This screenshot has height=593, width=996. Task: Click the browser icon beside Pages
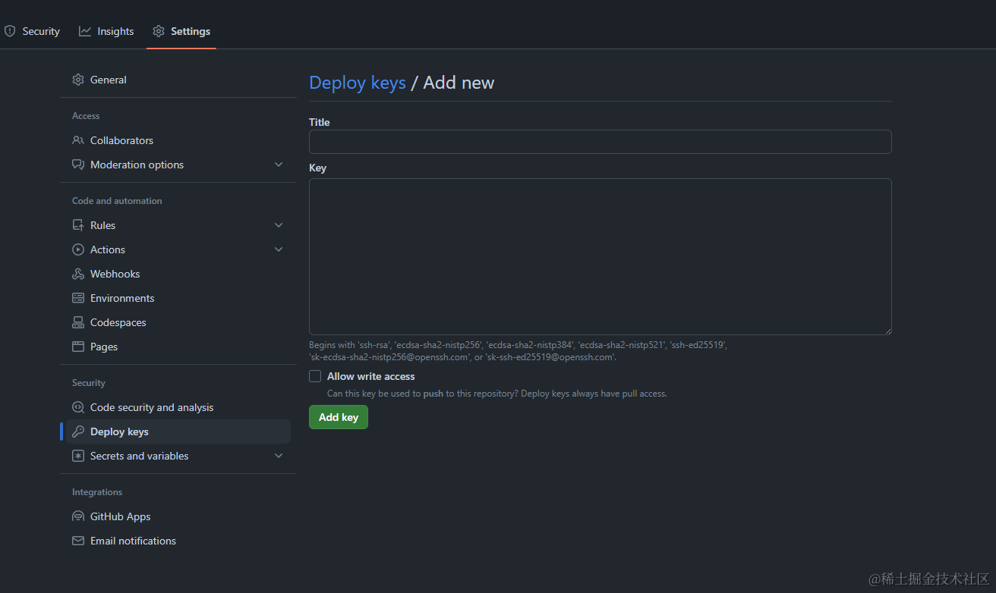pos(78,347)
